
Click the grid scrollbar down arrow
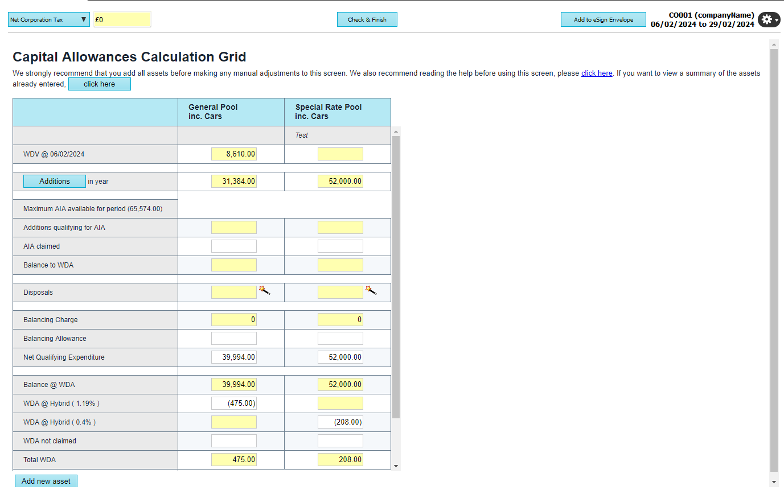[396, 466]
